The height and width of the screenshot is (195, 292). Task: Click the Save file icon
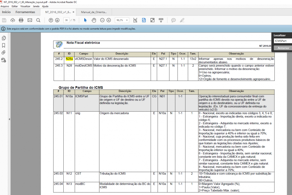pyautogui.click(x=4, y=20)
